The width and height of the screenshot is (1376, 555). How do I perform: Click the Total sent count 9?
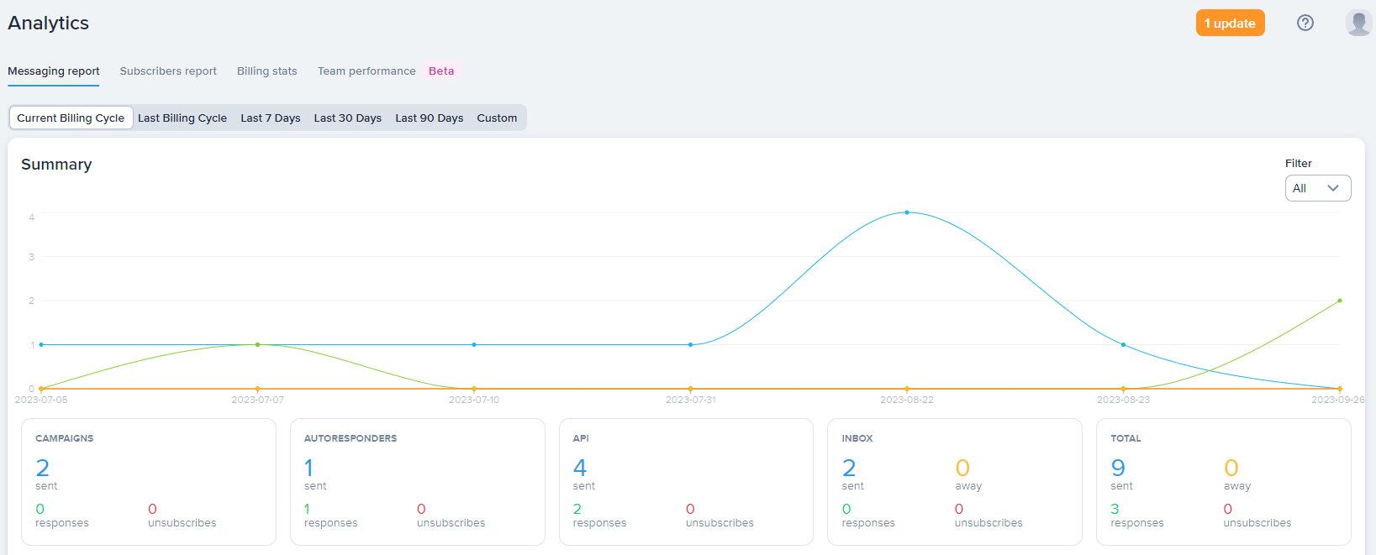point(1118,468)
